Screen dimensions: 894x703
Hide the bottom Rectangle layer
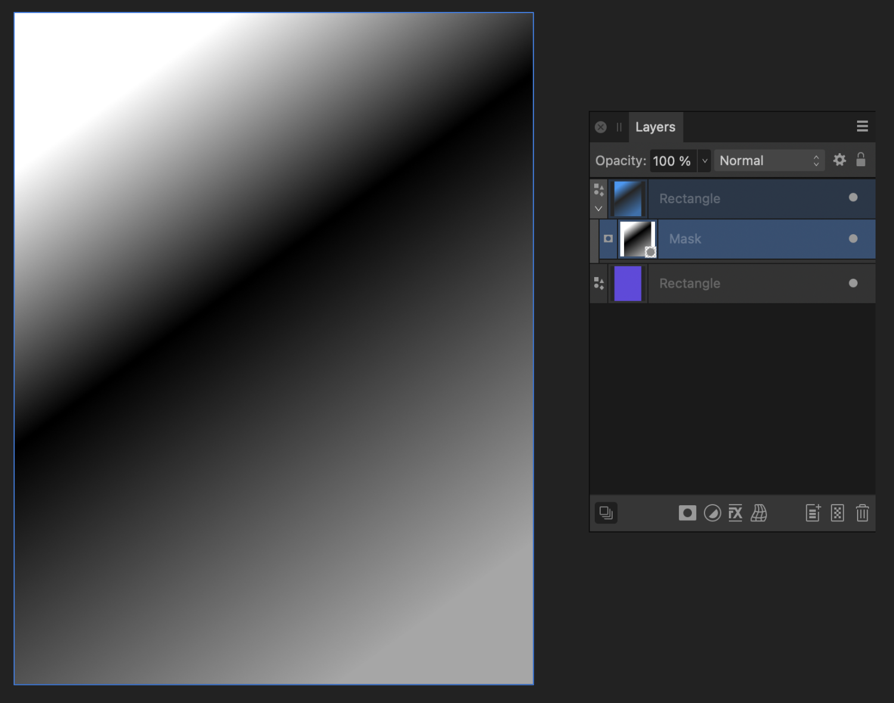point(854,283)
